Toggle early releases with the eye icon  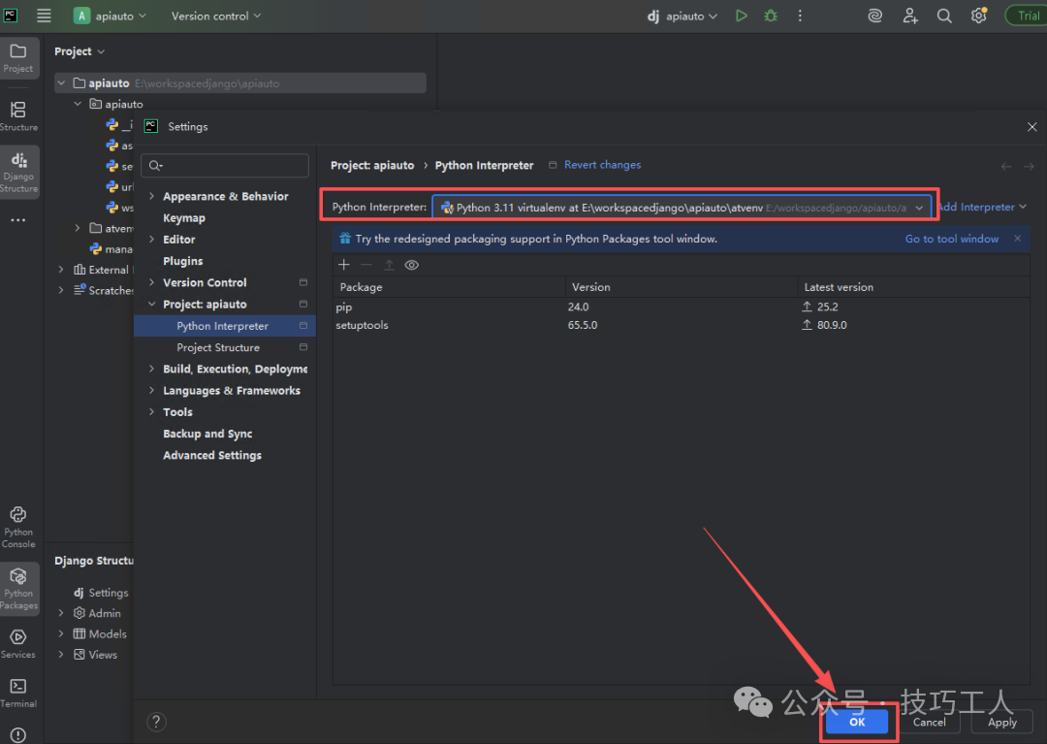[411, 264]
